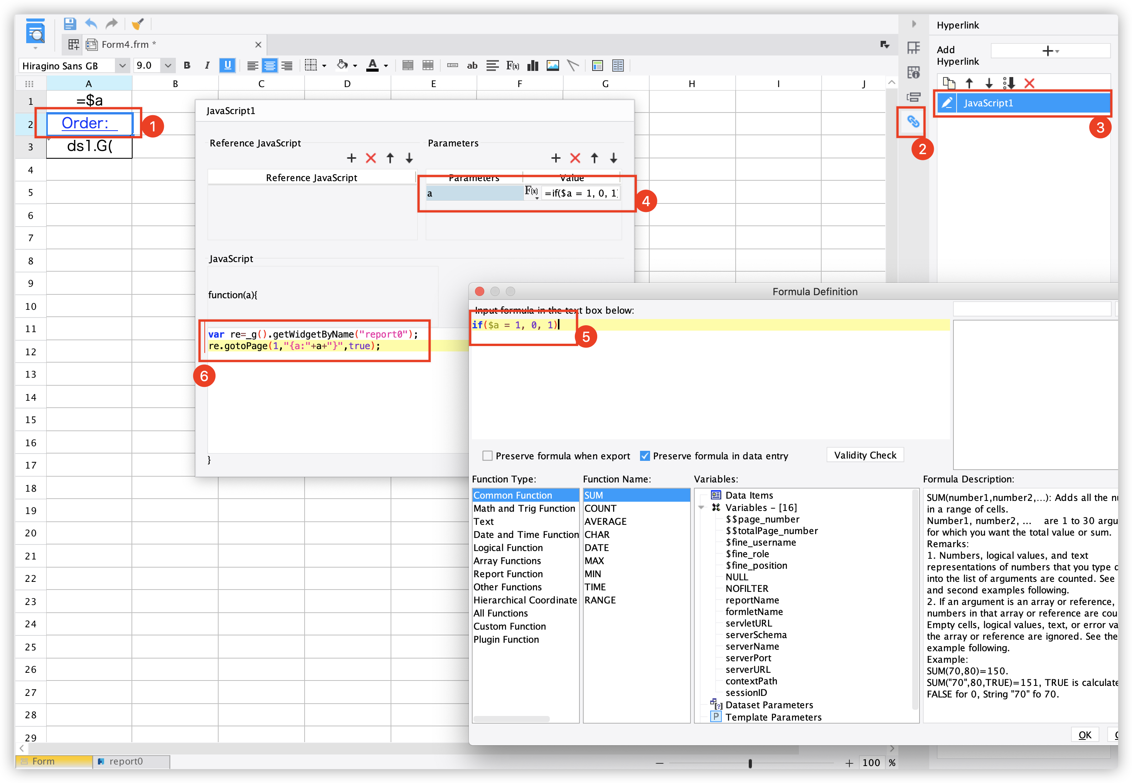
Task: Insert chart via bar chart icon
Action: point(532,65)
